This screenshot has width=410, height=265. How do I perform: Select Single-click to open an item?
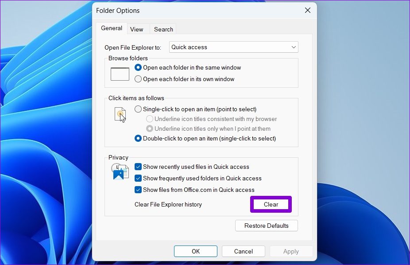[x=138, y=109]
